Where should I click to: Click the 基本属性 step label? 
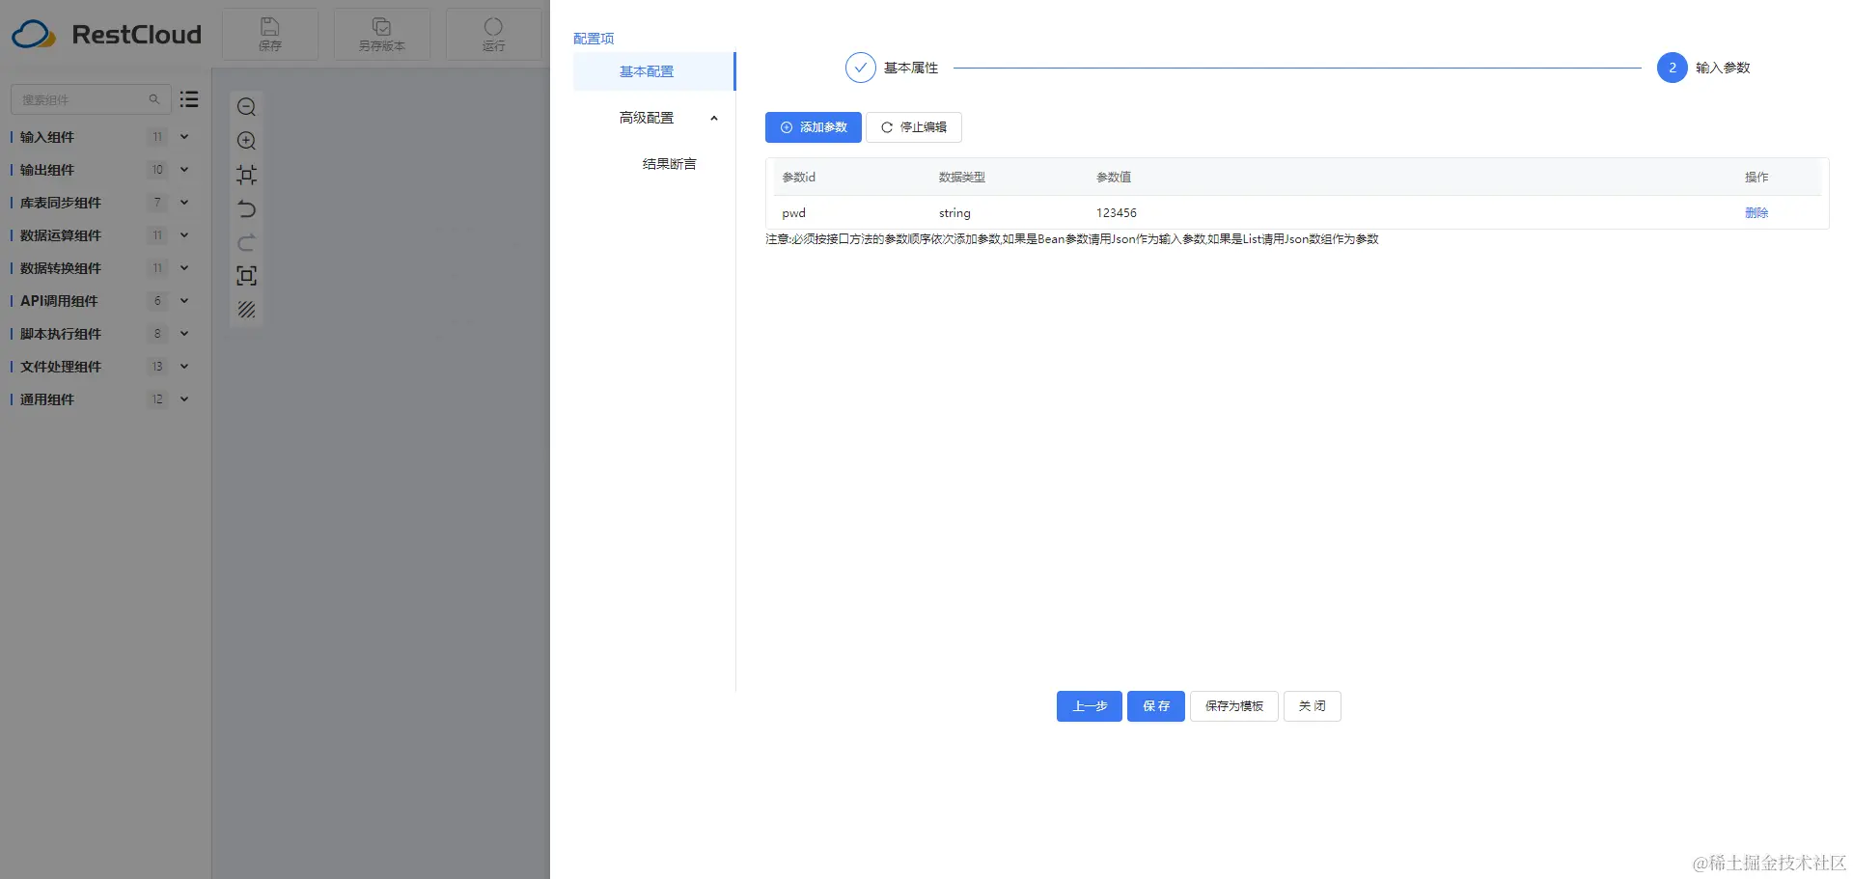point(911,68)
